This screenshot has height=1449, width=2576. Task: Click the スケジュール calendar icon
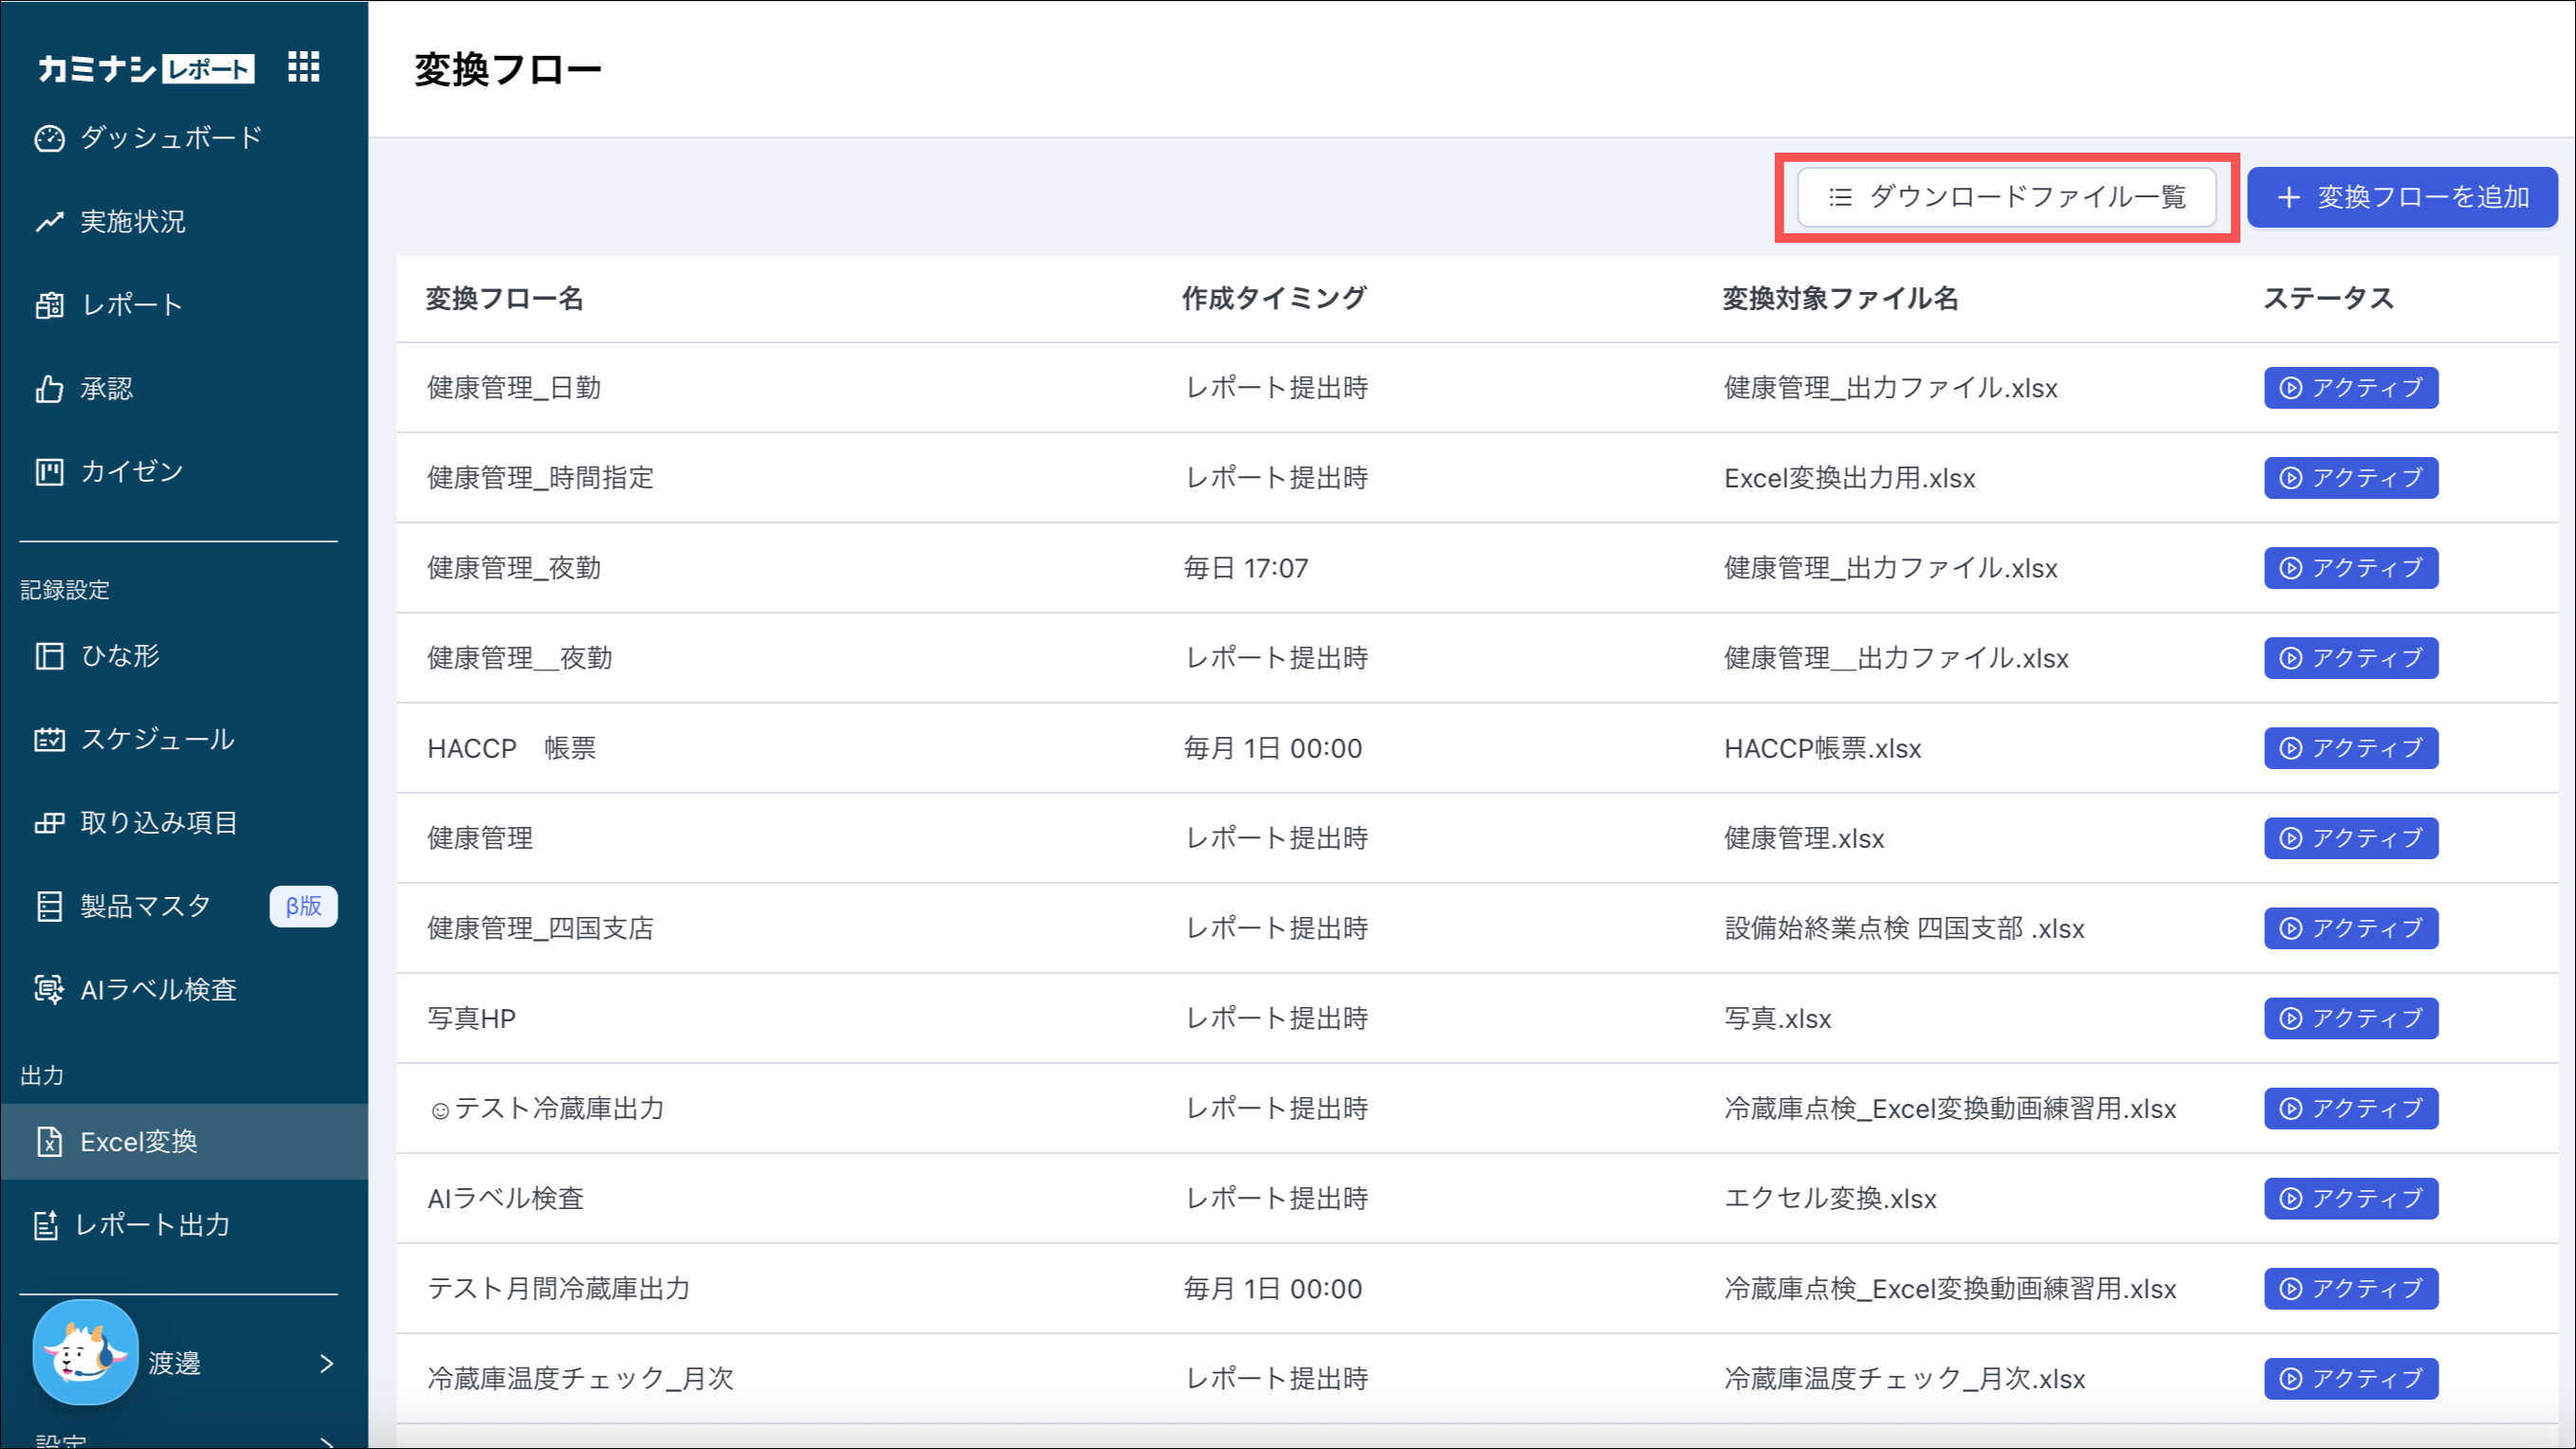point(49,739)
